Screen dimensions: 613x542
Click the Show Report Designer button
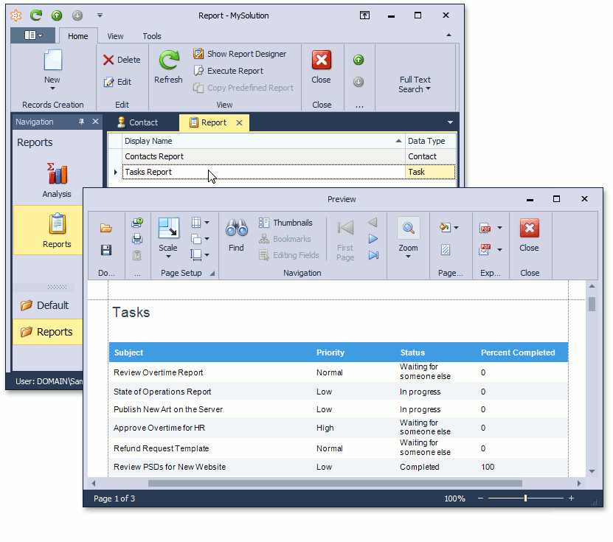240,54
